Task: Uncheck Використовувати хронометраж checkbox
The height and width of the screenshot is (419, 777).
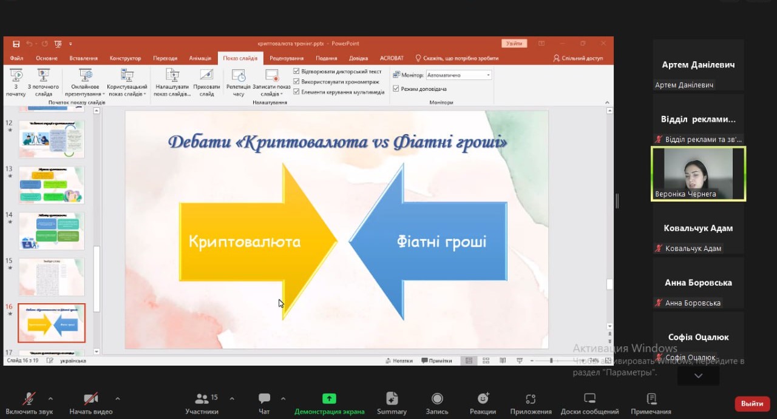Action: click(x=297, y=82)
